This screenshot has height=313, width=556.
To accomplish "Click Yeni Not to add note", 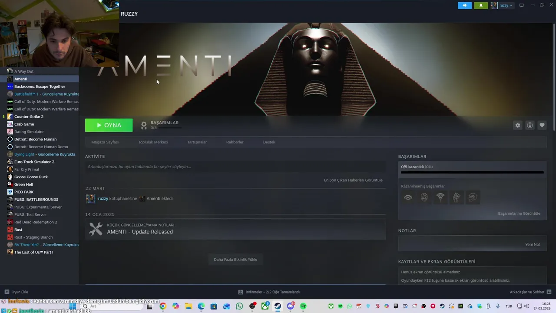I will (x=533, y=244).
